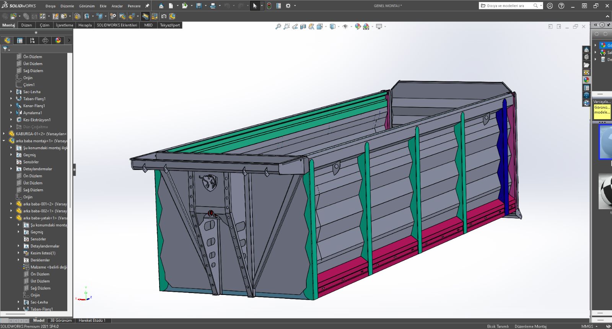Open Design Library in task pane
The height and width of the screenshot is (329, 612).
tap(586, 57)
